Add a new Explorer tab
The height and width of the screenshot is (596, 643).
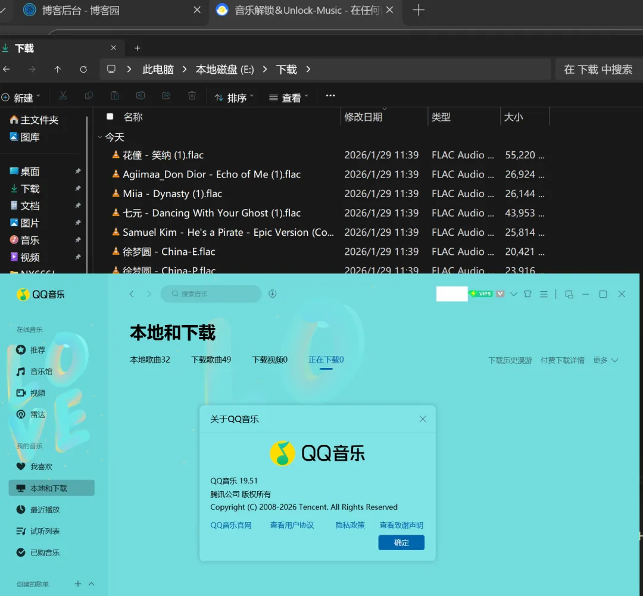(138, 48)
